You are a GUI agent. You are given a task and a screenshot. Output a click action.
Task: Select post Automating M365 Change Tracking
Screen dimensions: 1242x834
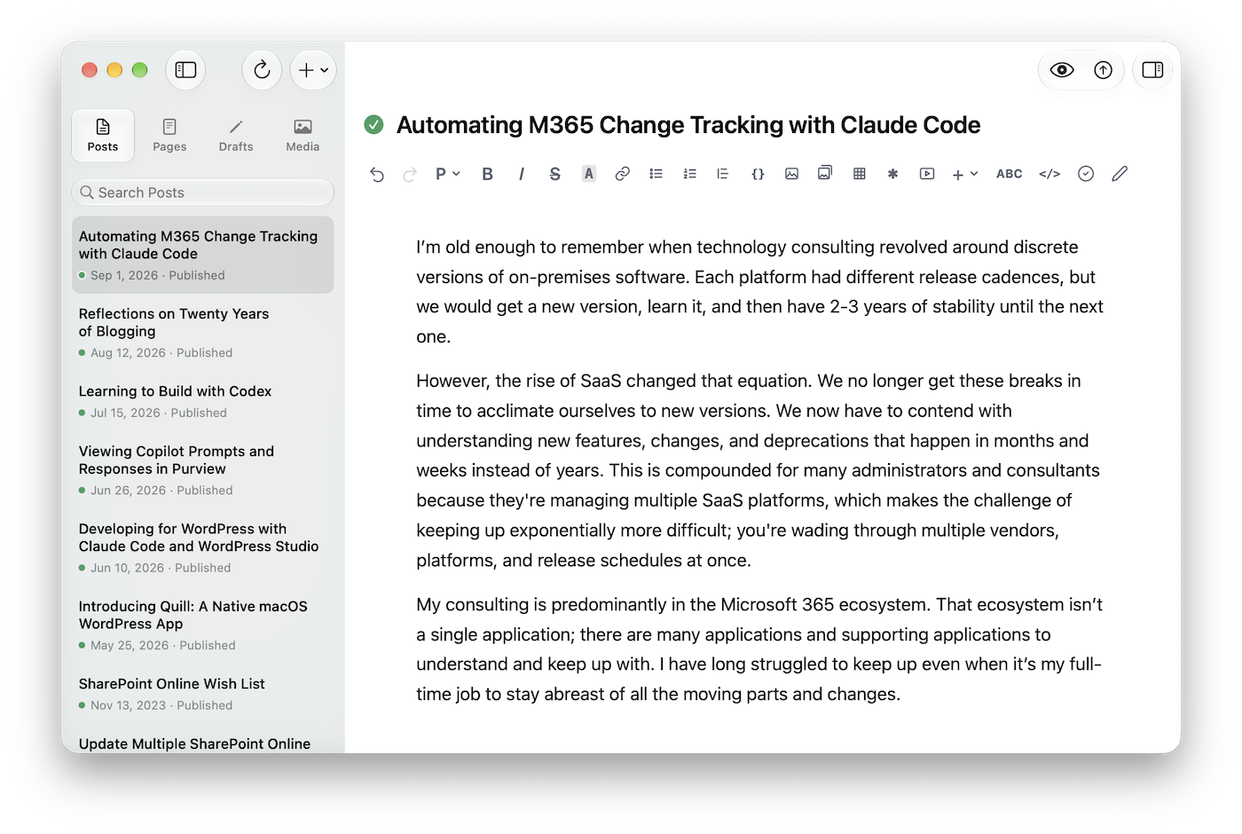point(202,255)
